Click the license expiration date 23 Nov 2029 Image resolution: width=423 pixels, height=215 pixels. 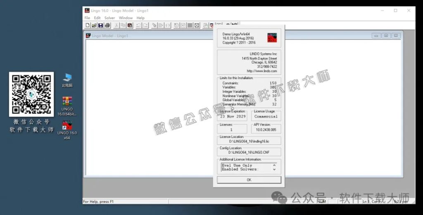click(x=233, y=116)
